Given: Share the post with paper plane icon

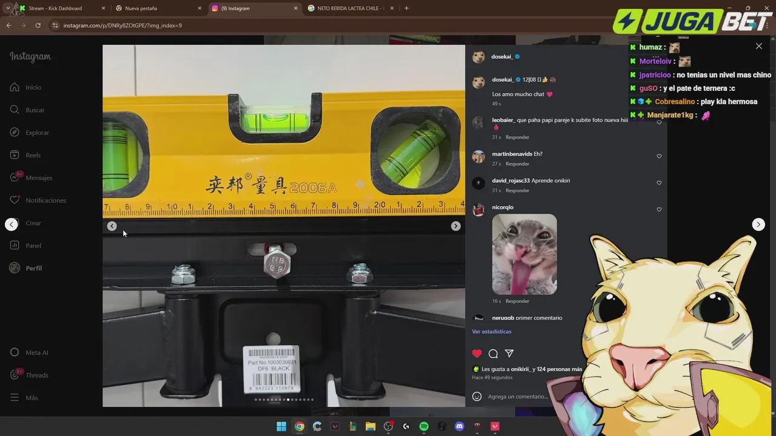Looking at the screenshot, I should [509, 354].
